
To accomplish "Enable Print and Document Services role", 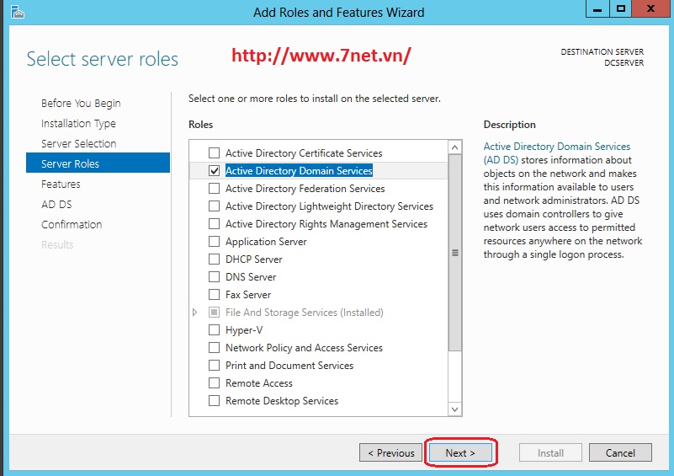I will (214, 365).
